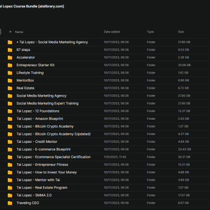The height and width of the screenshot is (210, 210).
Task: Open the 'Real Estate' folder name
Action: click(x=25, y=88)
